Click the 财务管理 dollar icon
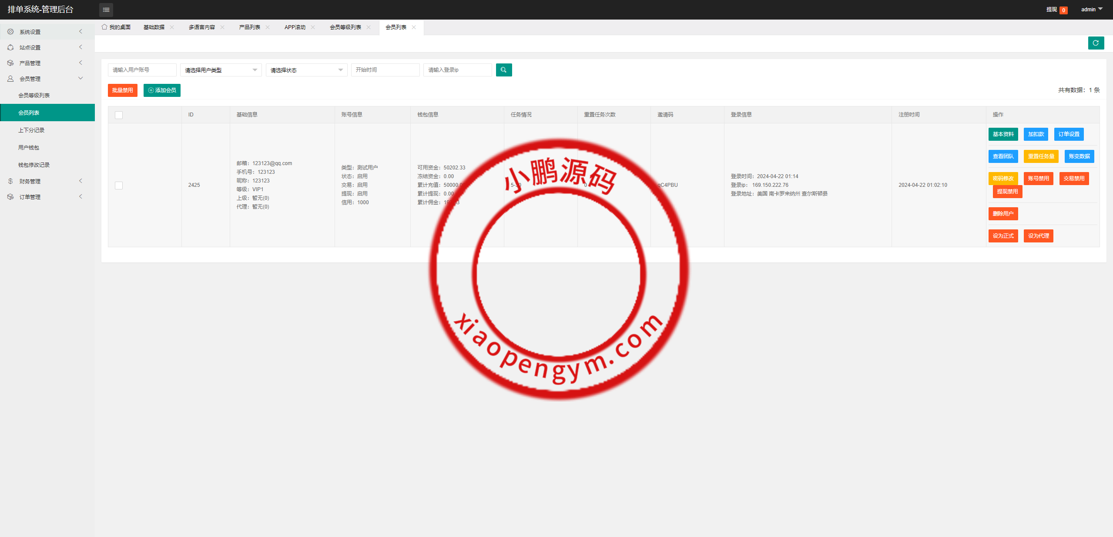Image resolution: width=1113 pixels, height=537 pixels. pyautogui.click(x=10, y=181)
